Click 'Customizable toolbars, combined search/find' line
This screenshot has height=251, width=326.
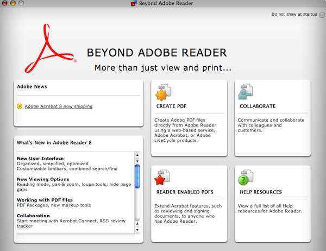coord(67,168)
